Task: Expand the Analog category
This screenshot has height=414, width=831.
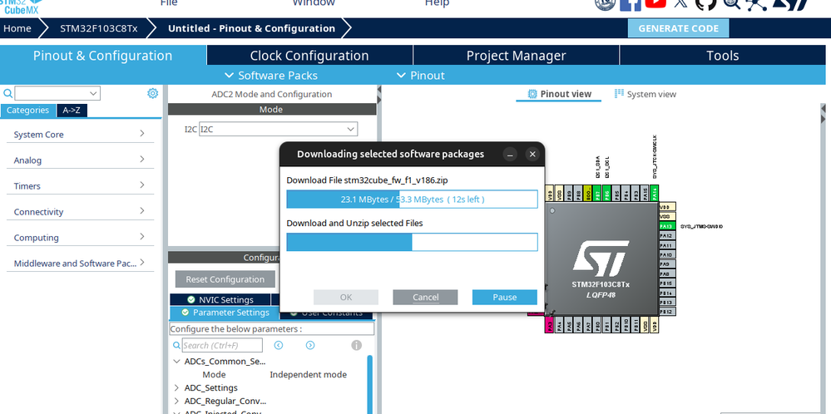Action: pos(80,160)
